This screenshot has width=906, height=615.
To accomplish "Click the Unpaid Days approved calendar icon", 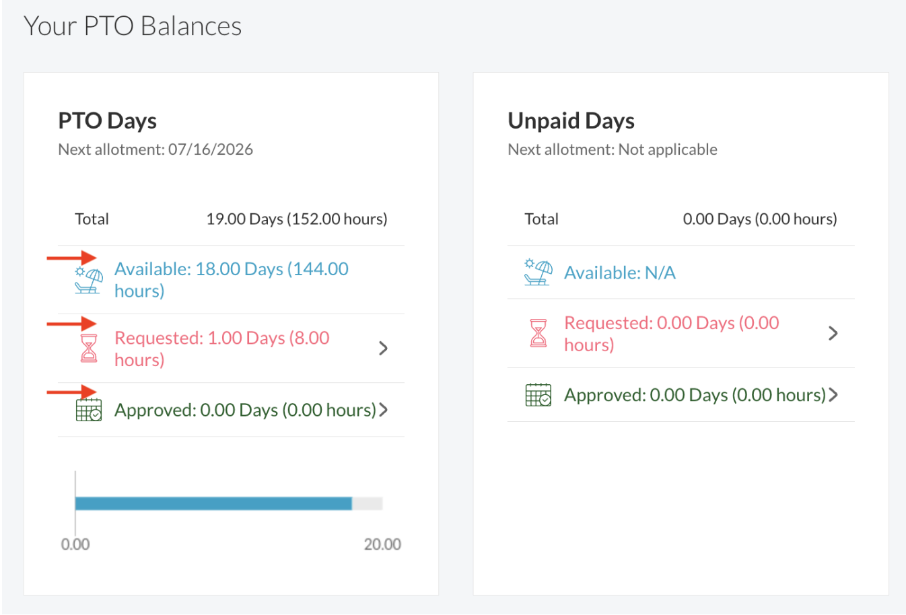I will click(538, 395).
